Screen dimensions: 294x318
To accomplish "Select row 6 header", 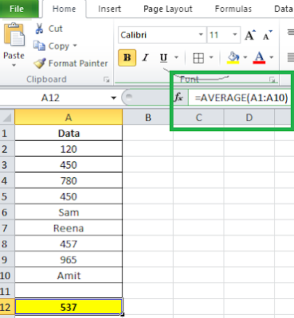I will [7, 212].
